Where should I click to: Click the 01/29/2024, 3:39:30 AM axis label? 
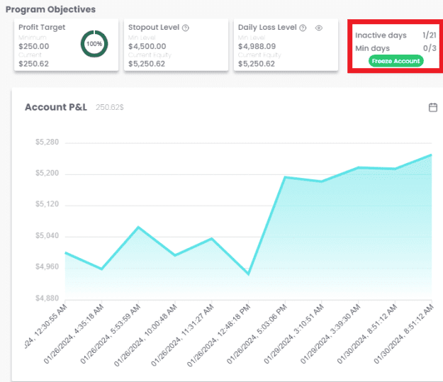point(331,334)
